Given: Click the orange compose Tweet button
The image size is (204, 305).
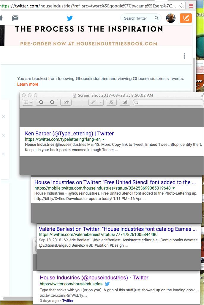Looking at the screenshot, I should tap(186, 18).
